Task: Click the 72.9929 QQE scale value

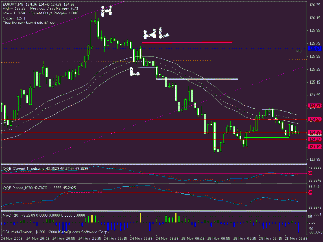Action: click(315, 167)
